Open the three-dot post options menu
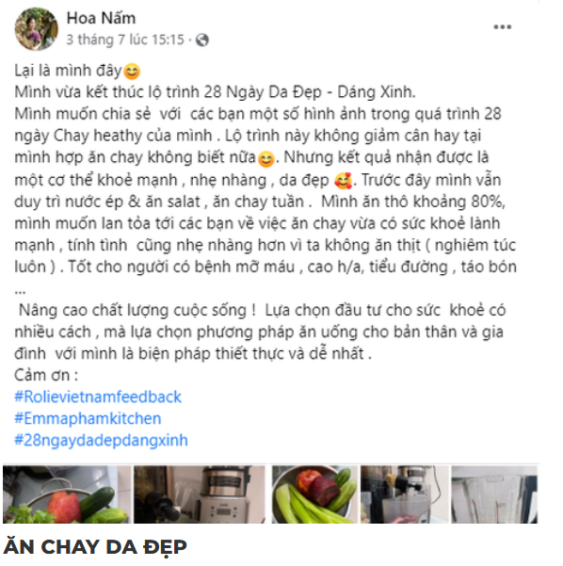 point(503,26)
